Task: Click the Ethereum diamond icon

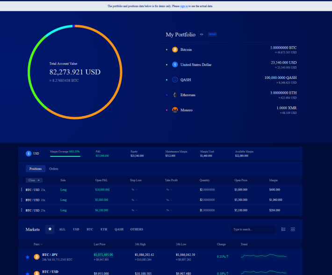Action: (175, 95)
